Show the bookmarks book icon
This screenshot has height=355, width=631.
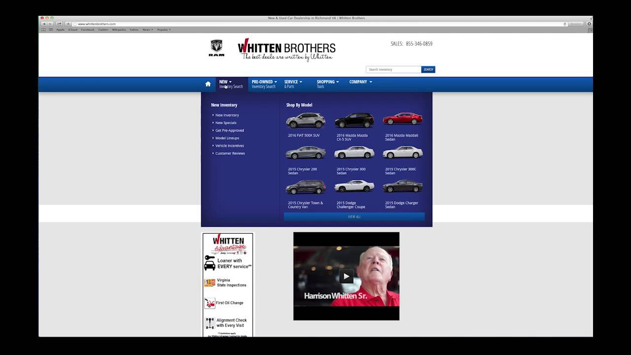coord(43,30)
